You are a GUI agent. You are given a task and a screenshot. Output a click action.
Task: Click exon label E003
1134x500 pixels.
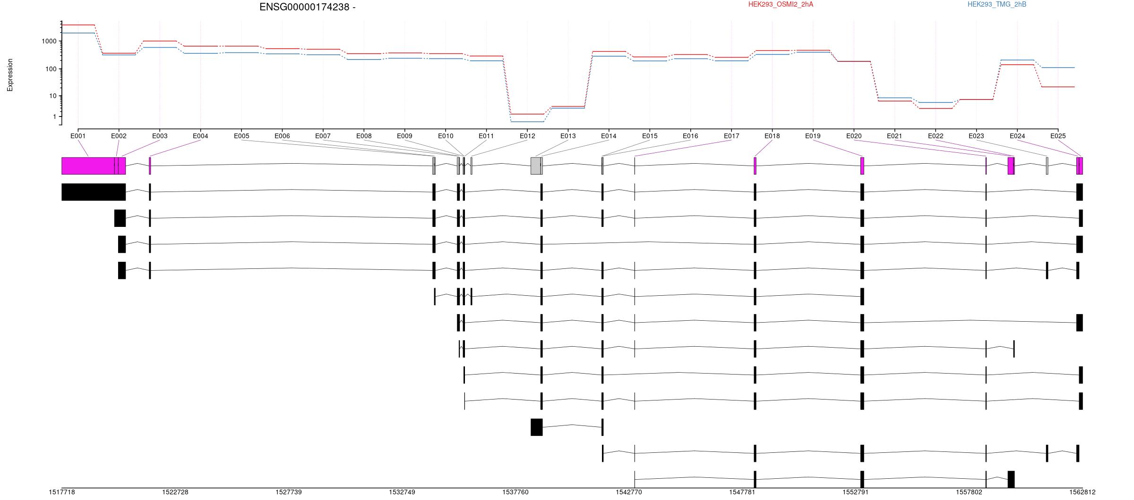160,136
